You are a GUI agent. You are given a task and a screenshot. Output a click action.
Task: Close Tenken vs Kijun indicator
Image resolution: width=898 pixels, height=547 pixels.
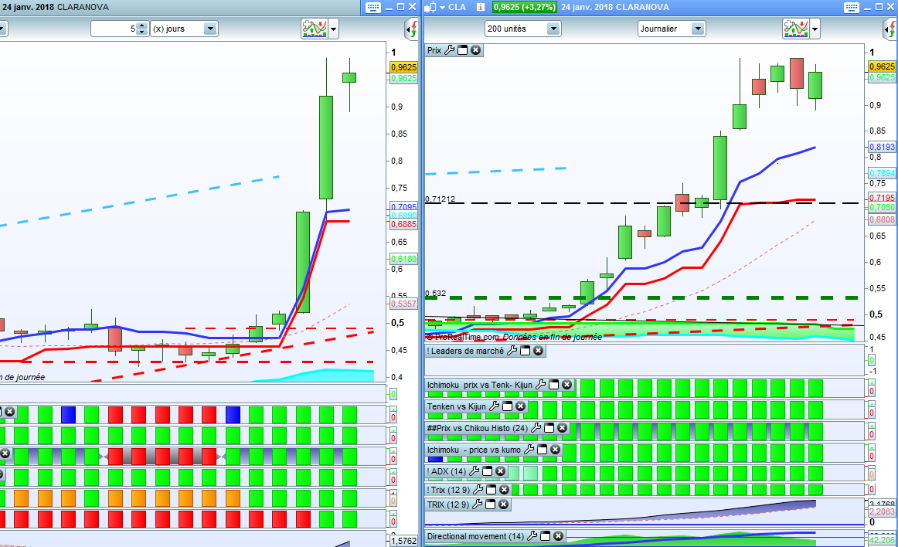[521, 406]
